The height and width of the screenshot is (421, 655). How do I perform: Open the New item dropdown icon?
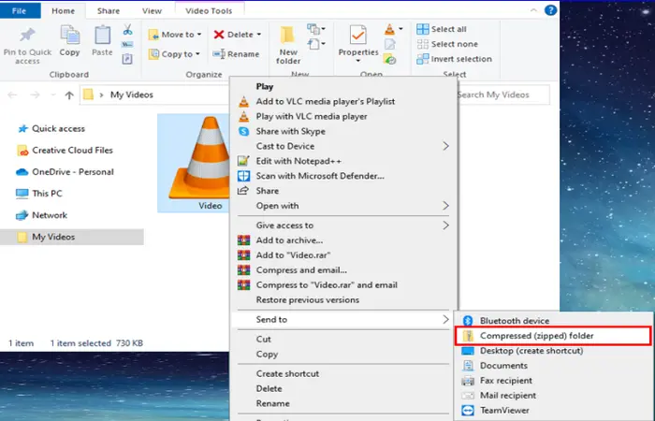point(316,29)
